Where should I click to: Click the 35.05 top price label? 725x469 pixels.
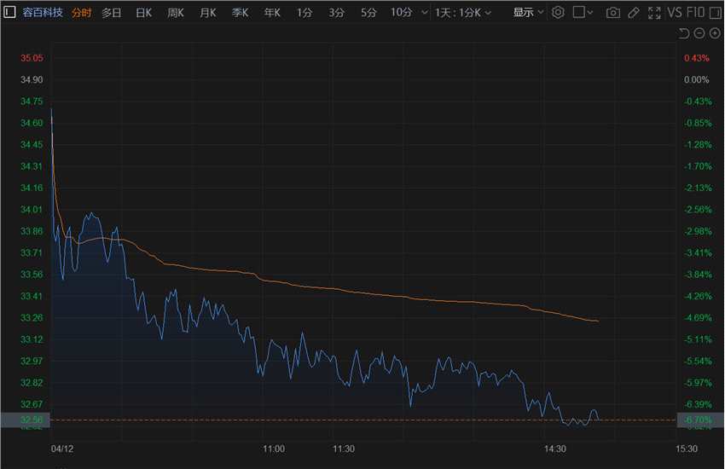(x=32, y=58)
